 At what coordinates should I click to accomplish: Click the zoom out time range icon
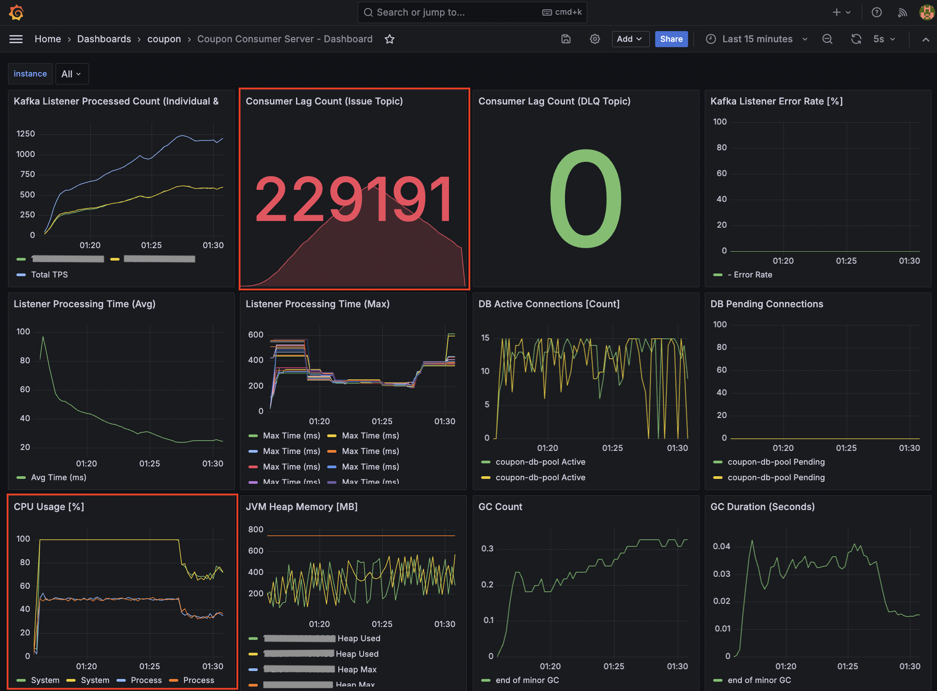click(x=827, y=39)
